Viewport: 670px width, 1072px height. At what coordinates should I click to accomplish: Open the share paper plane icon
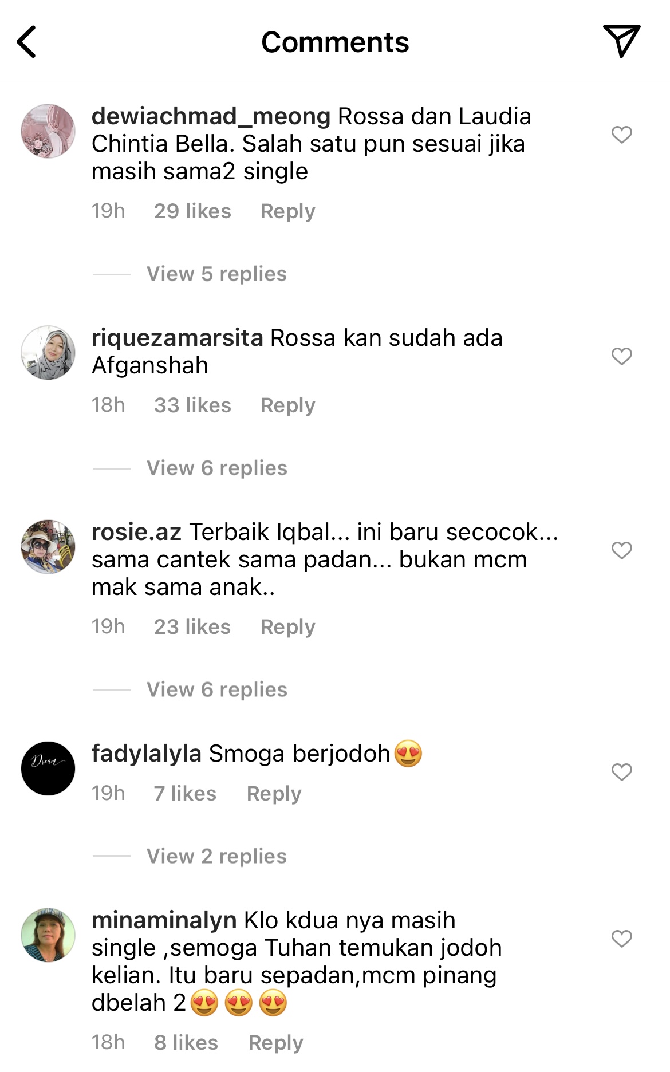621,41
